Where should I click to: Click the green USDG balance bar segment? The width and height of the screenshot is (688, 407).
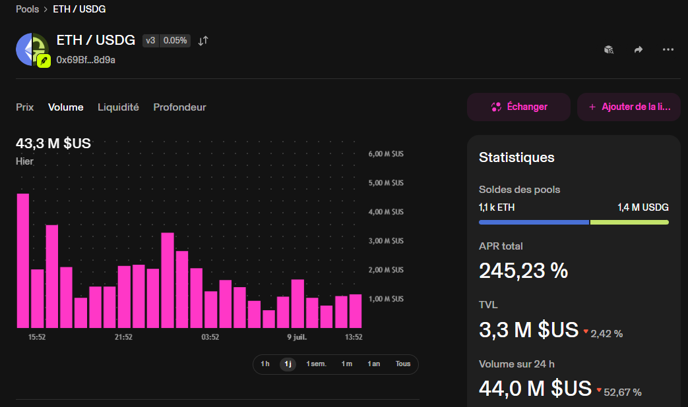click(x=630, y=223)
